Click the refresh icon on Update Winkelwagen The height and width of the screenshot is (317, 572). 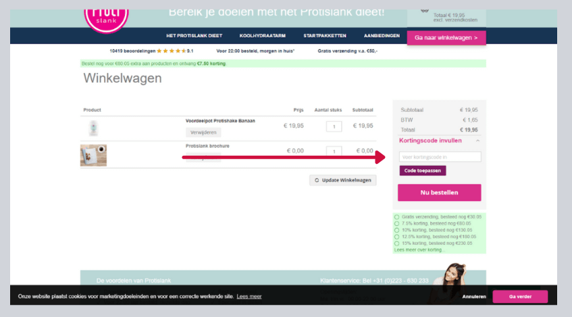(x=316, y=180)
